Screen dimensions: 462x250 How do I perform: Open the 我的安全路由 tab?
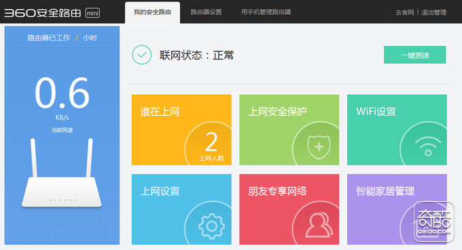(x=152, y=12)
